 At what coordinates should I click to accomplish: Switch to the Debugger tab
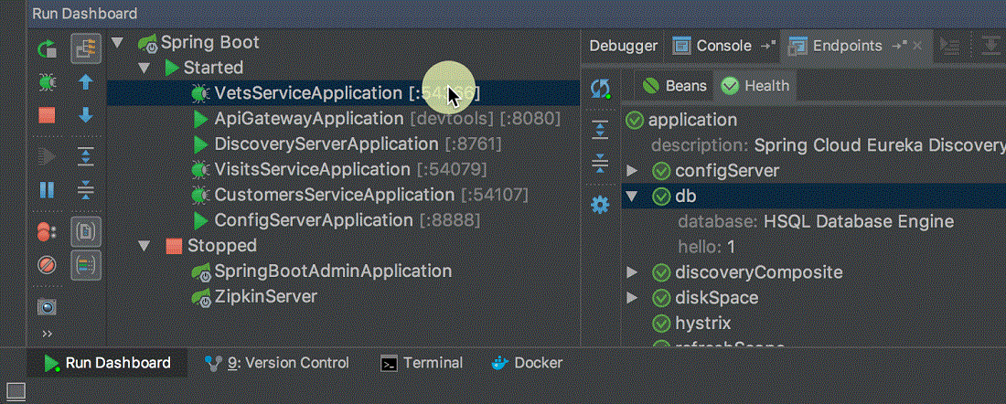[x=624, y=47]
